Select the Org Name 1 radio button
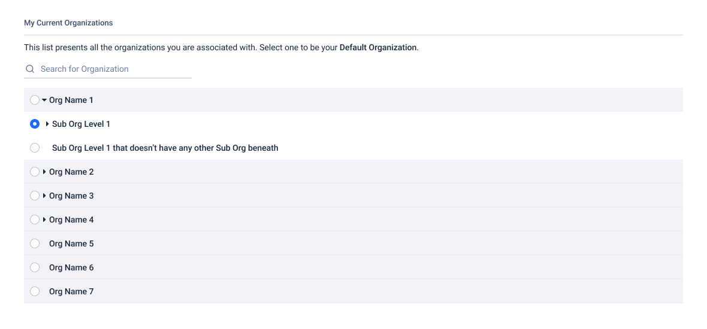The image size is (707, 329). [35, 100]
